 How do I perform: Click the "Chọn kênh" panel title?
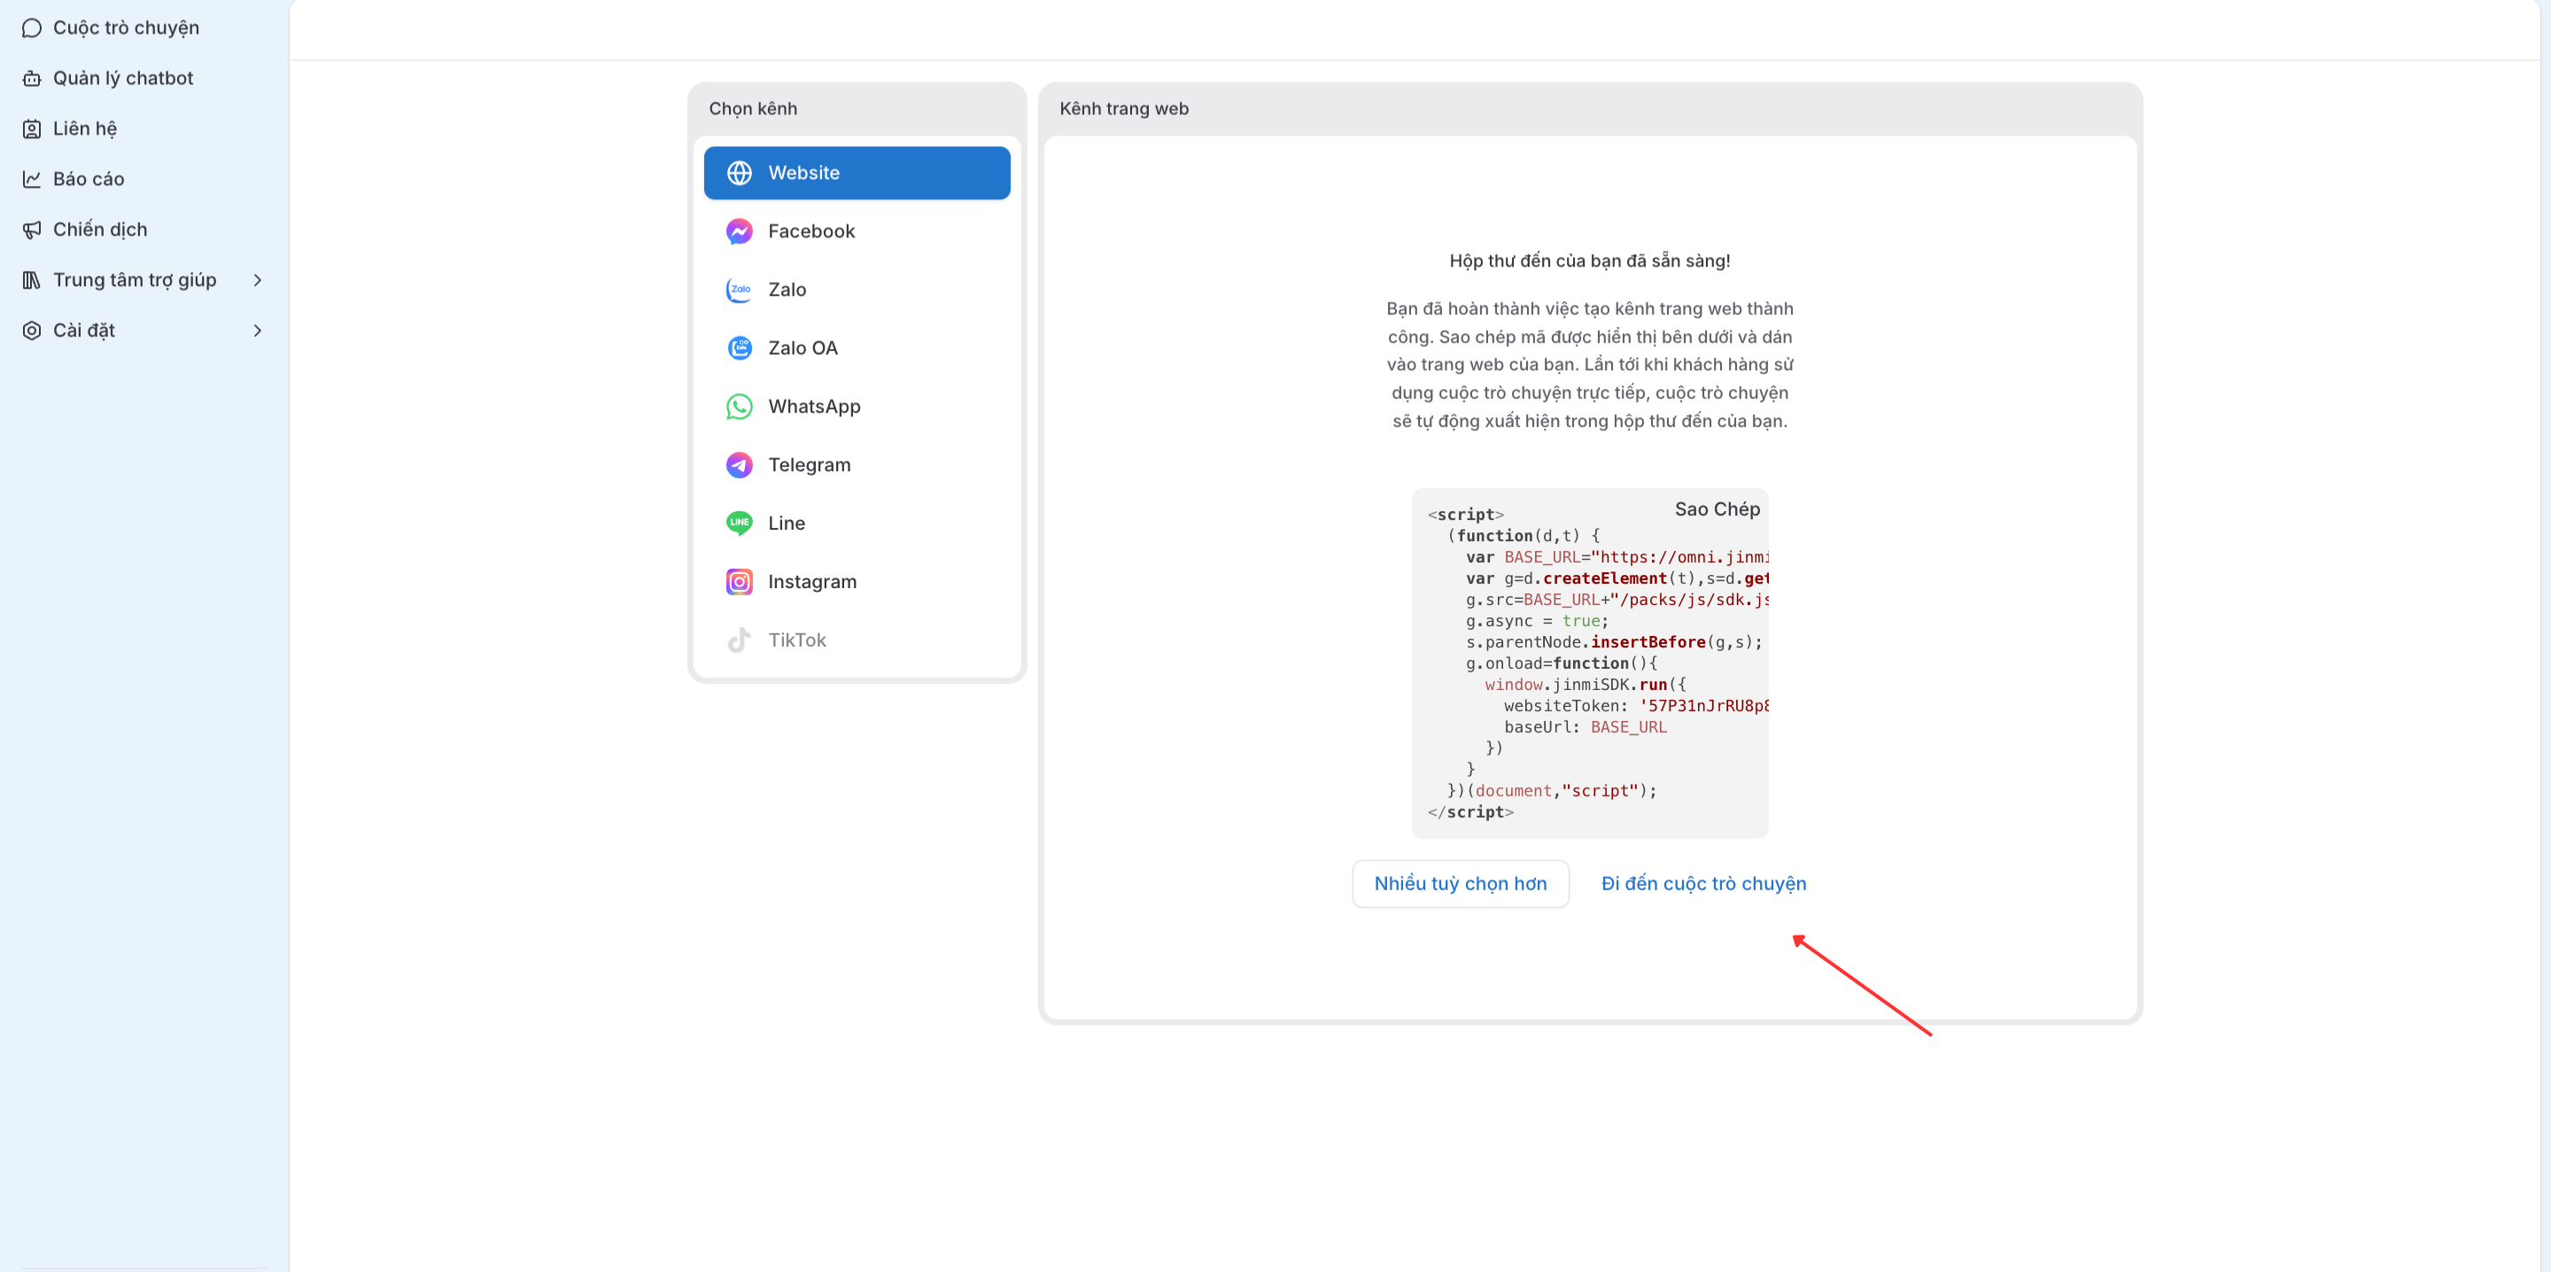pyautogui.click(x=753, y=109)
